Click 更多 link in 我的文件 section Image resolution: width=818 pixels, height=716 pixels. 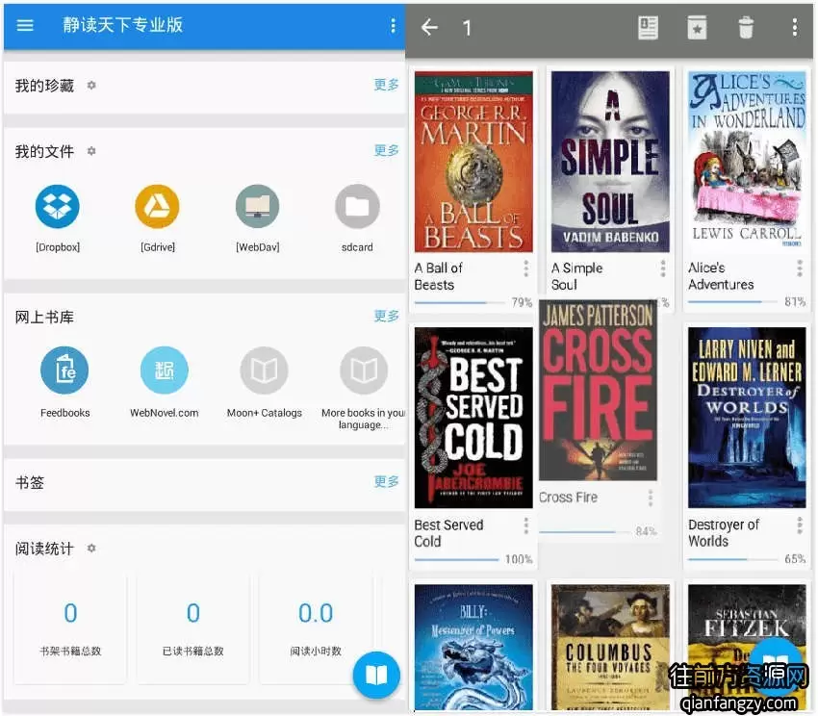pos(386,150)
